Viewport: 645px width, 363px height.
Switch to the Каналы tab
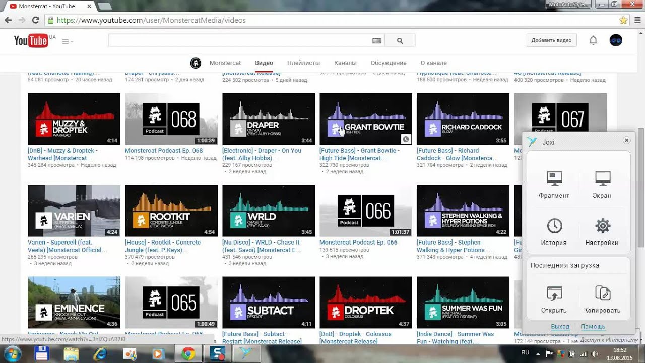345,63
